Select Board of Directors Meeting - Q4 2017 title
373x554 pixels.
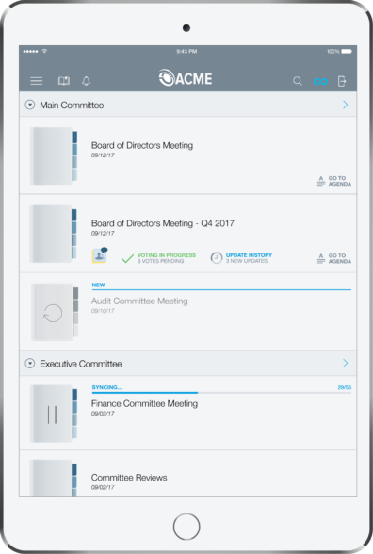(162, 223)
